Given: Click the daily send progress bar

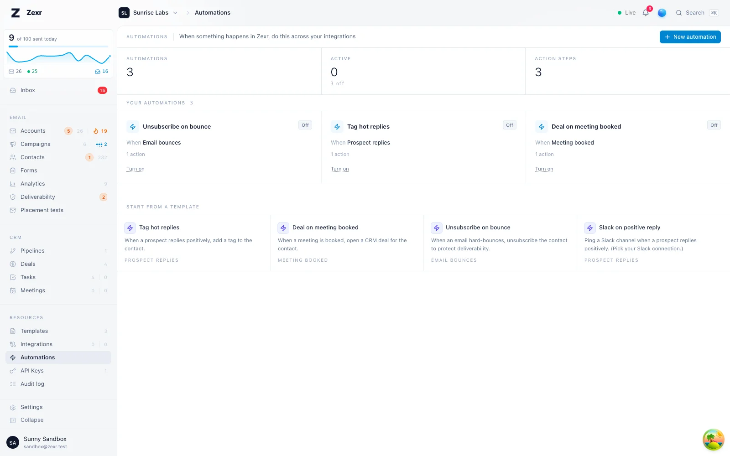Looking at the screenshot, I should (x=58, y=47).
